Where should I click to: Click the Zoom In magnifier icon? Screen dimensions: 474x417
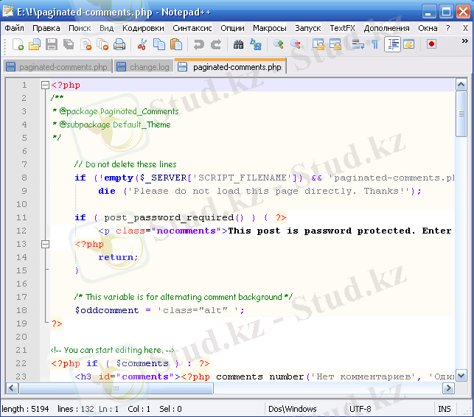click(x=279, y=45)
